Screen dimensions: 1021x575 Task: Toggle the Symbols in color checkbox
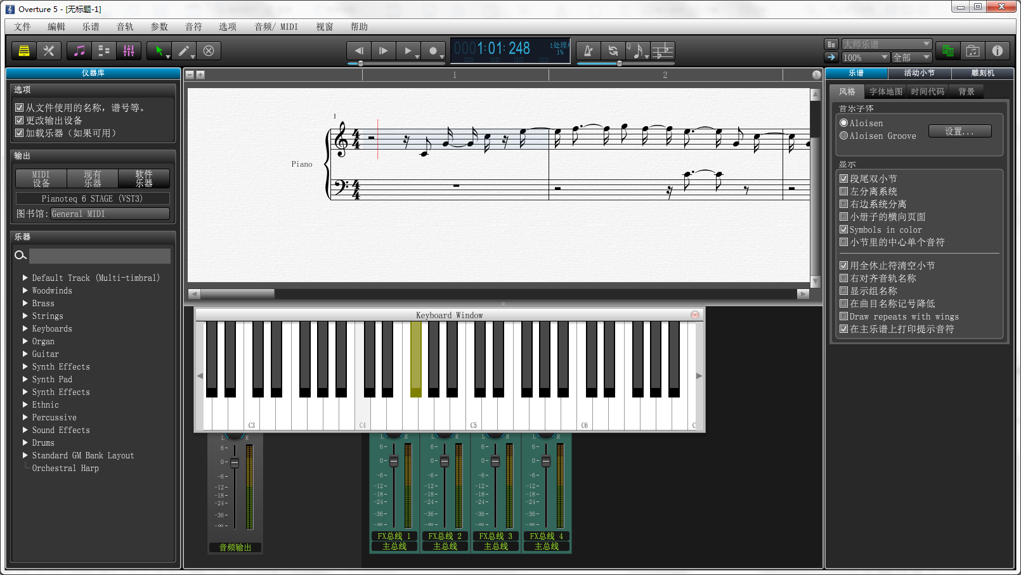click(844, 229)
